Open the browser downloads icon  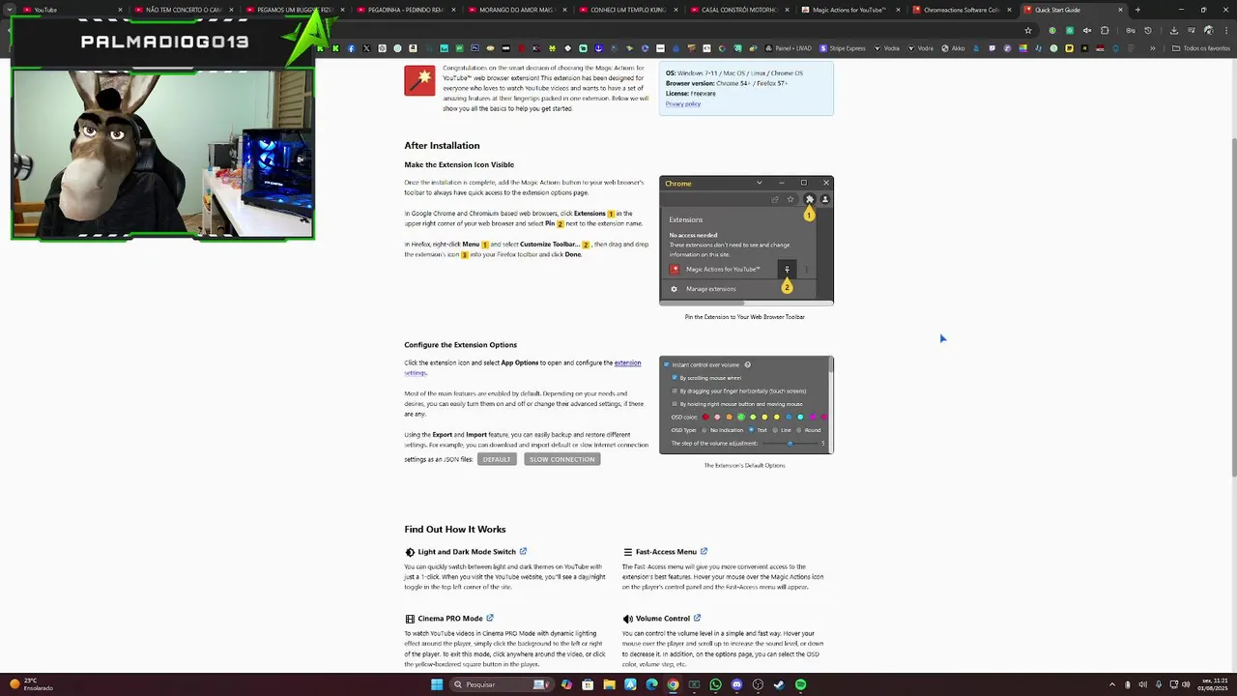(x=1173, y=30)
